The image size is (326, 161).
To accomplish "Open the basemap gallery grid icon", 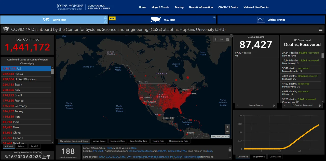I will tap(227, 39).
